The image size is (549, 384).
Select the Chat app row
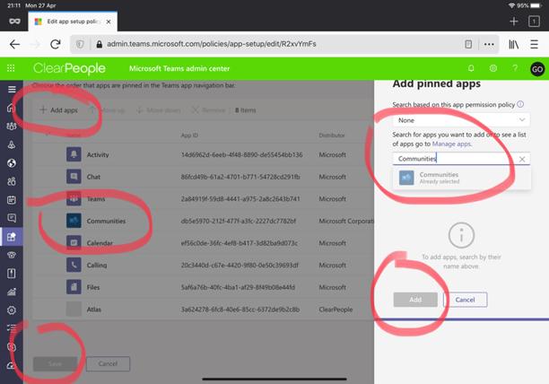click(x=203, y=177)
